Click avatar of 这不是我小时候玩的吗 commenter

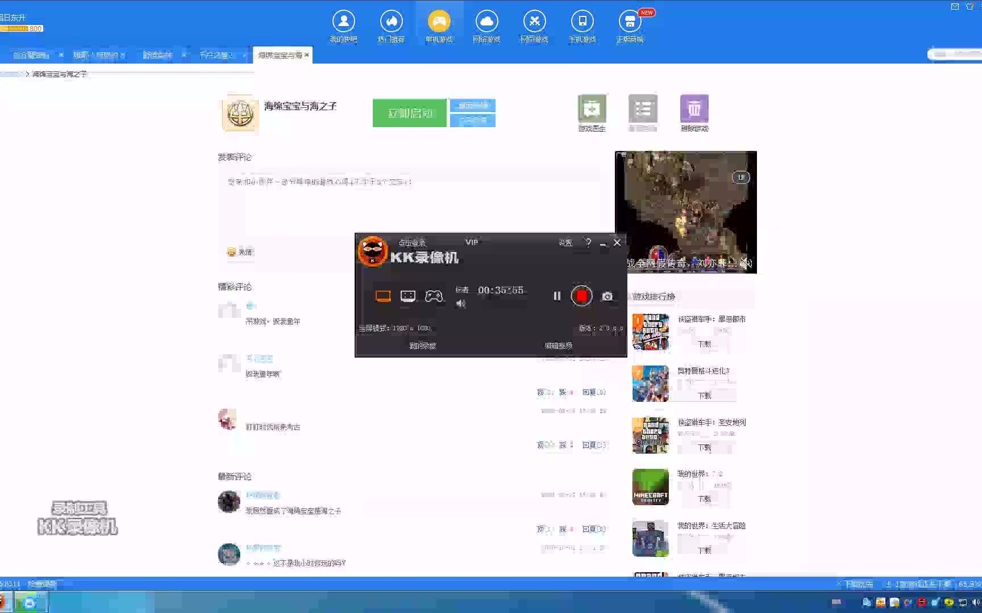[228, 555]
